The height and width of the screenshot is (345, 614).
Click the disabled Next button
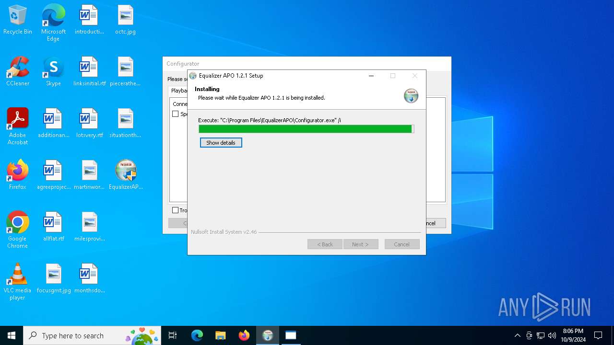(x=361, y=244)
